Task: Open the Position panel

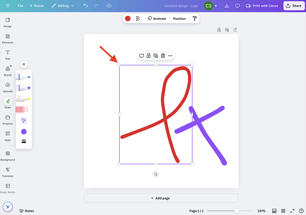Action: point(179,19)
